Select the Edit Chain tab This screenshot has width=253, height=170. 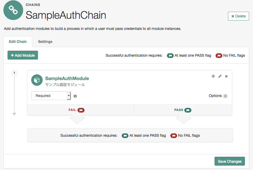(18, 42)
